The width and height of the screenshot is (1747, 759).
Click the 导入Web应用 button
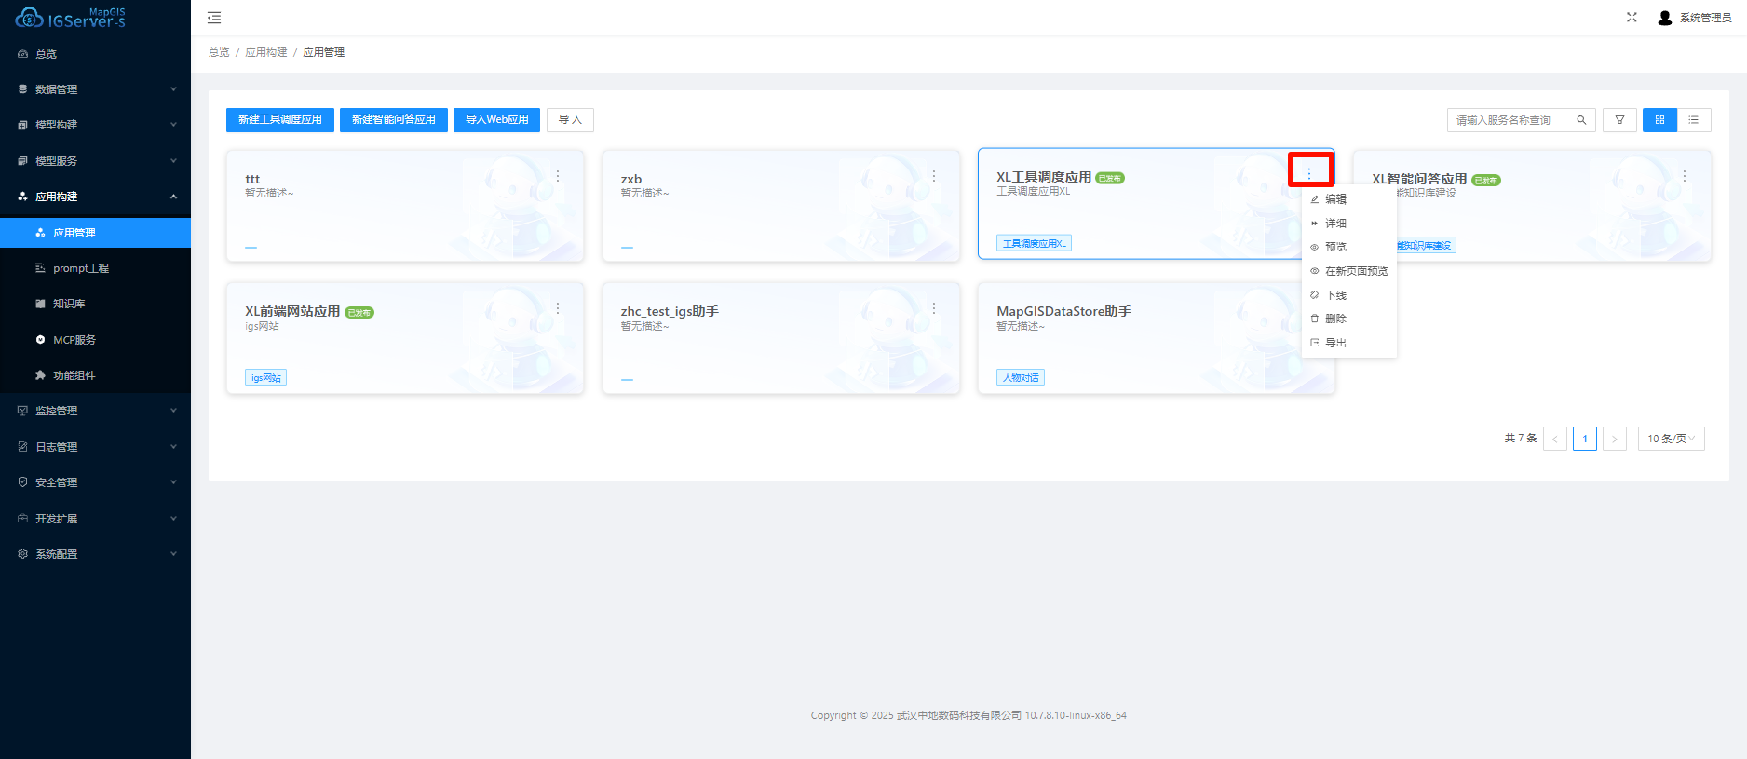(x=496, y=120)
